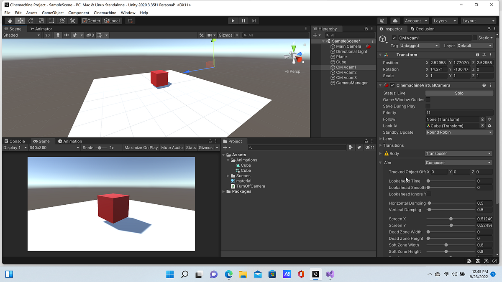Toggle CinemachineVirtualCamera component enabled checkbox
Viewport: 502px width, 282px height.
392,85
